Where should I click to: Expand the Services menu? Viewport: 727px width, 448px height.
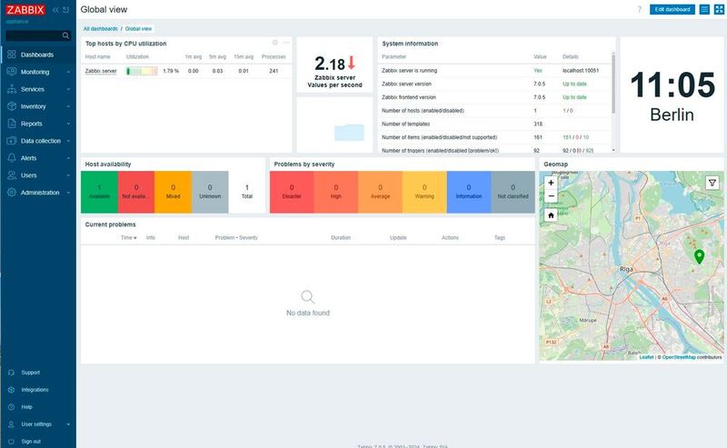point(38,89)
